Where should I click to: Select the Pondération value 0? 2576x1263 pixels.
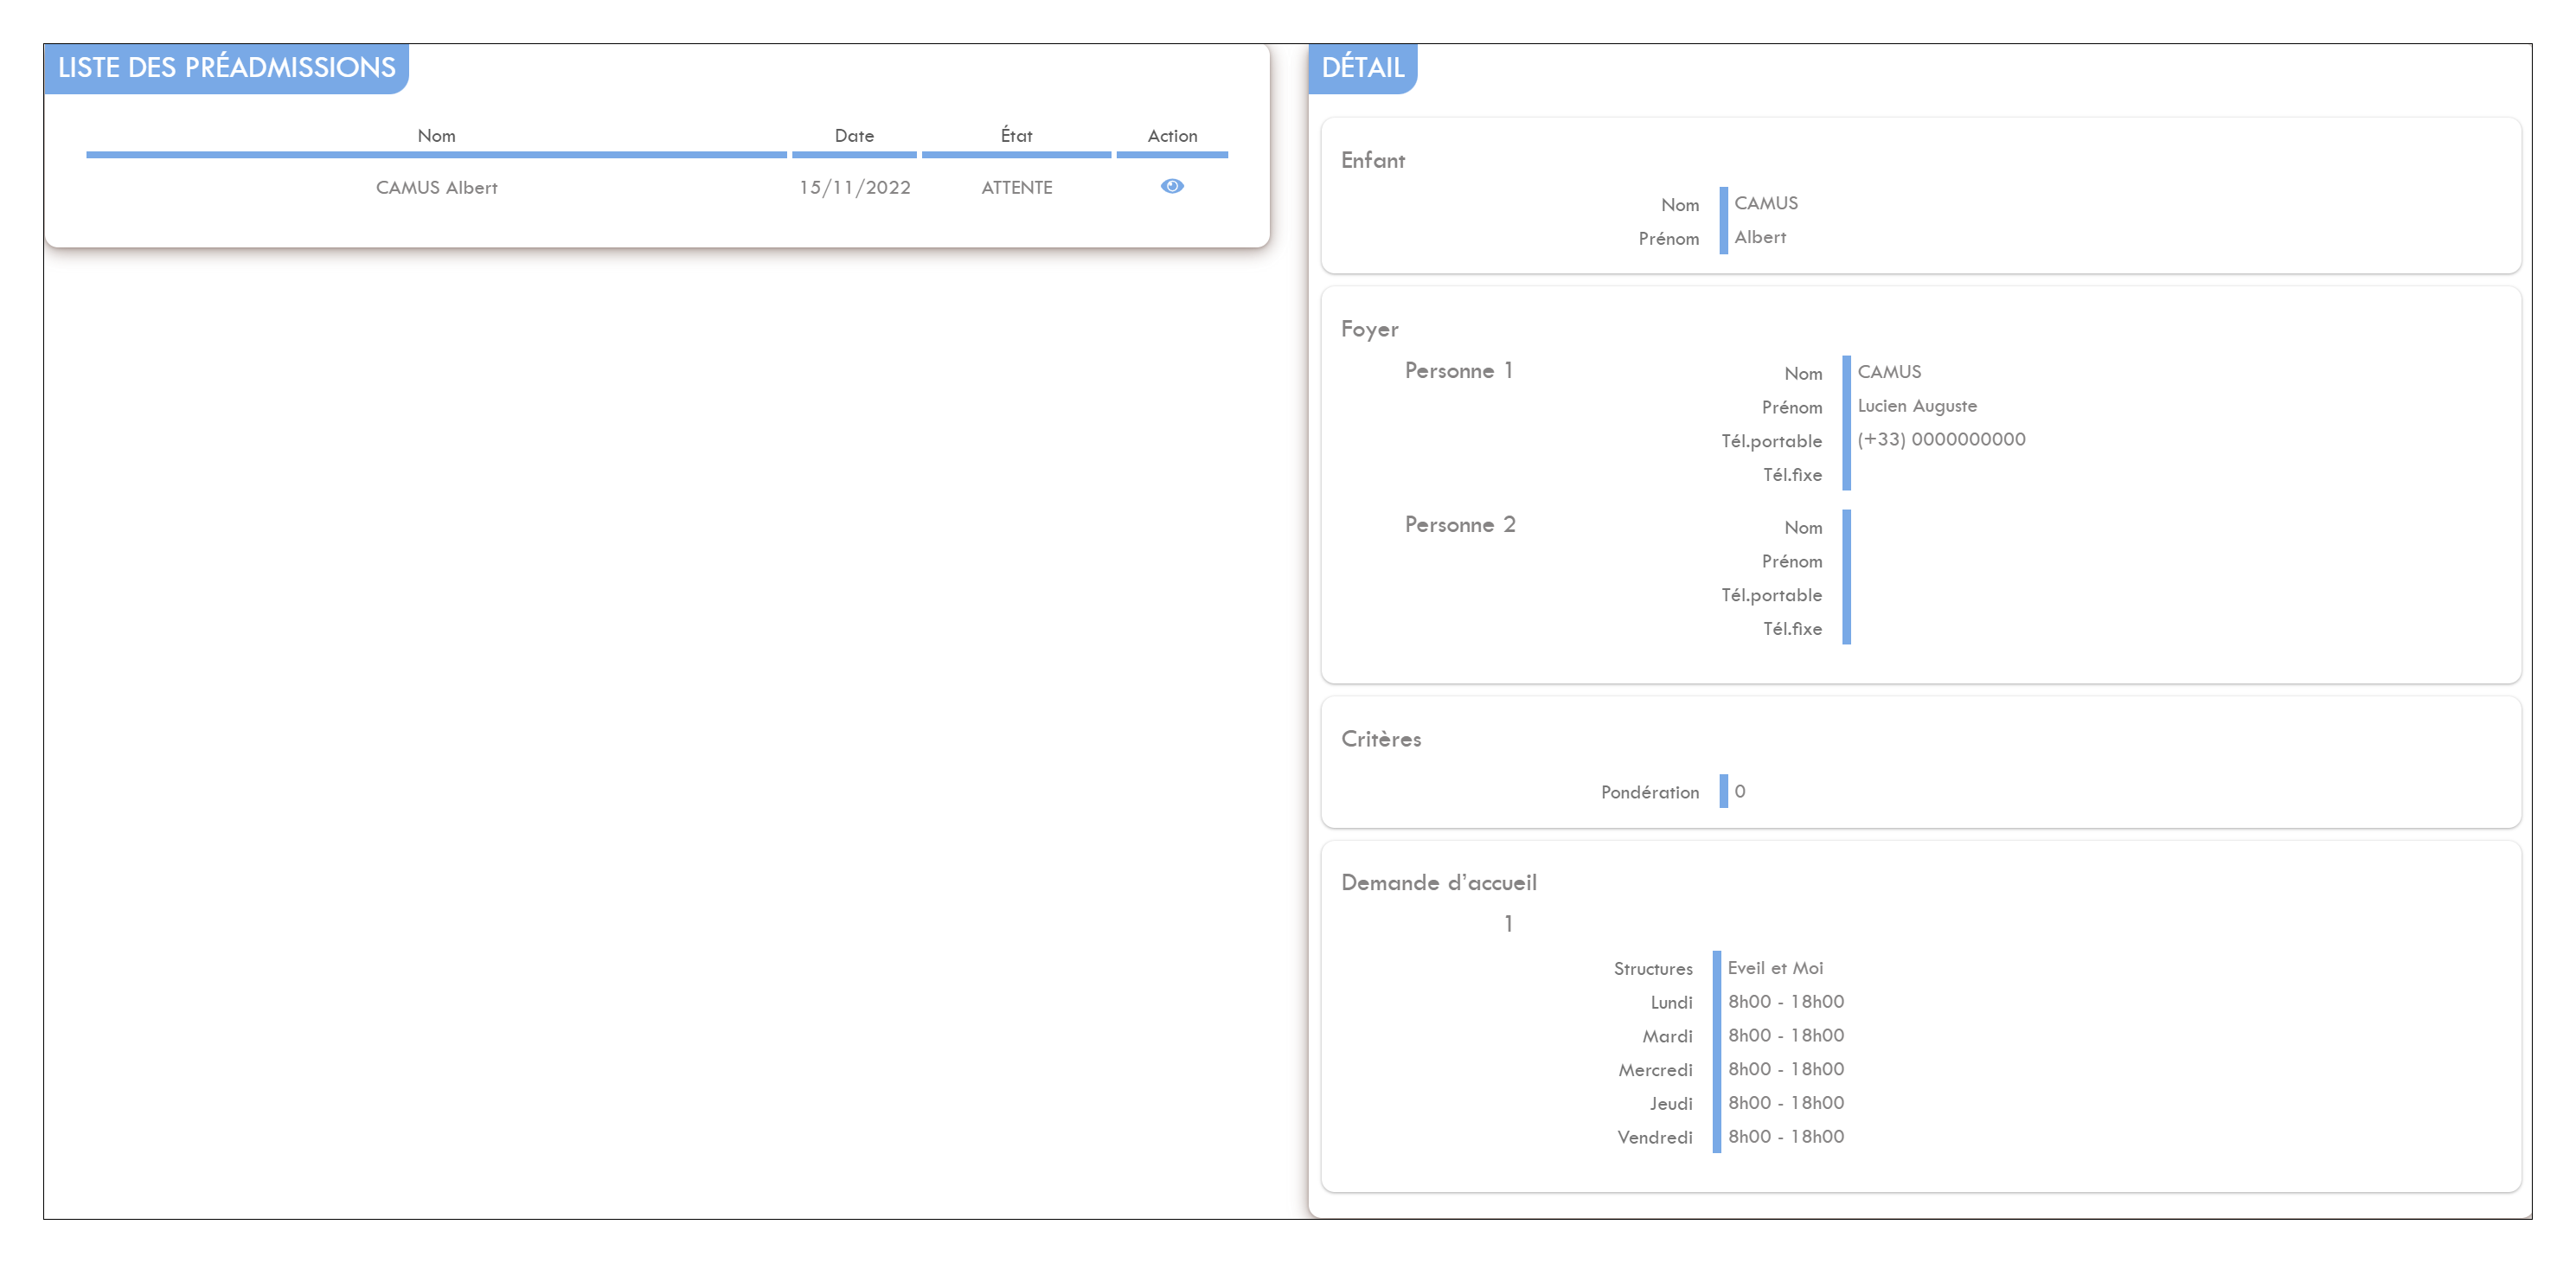pos(1739,791)
